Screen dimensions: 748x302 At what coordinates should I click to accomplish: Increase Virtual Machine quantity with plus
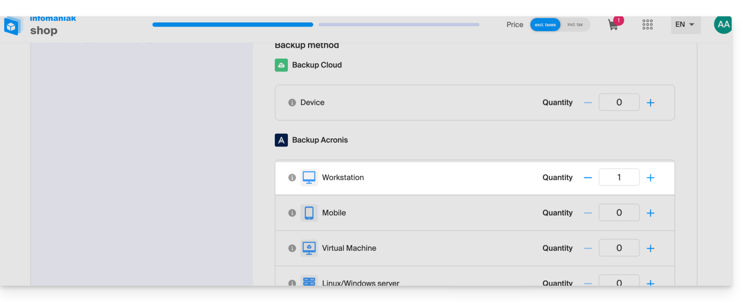[x=650, y=249]
